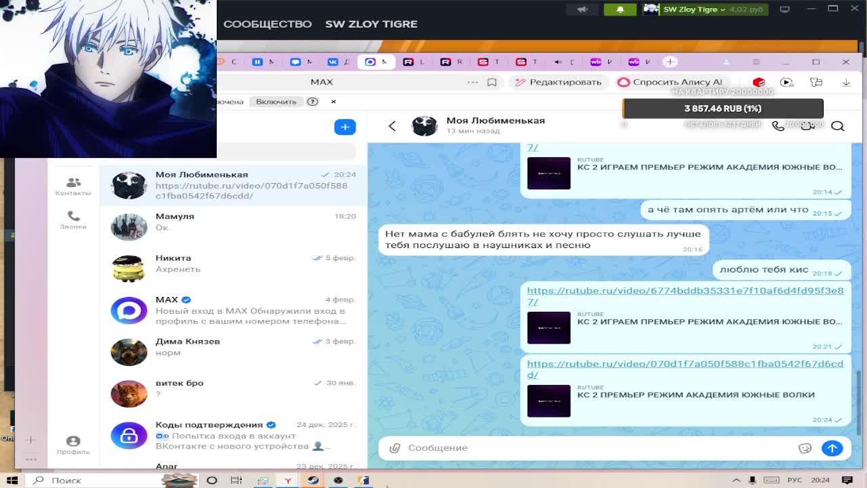Open Дима Князев chat
The width and height of the screenshot is (867, 488).
[234, 352]
